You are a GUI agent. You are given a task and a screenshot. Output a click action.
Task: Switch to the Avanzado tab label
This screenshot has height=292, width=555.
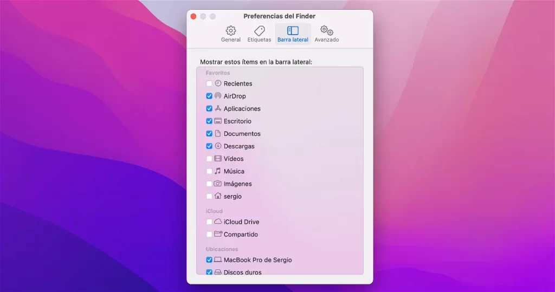pos(327,40)
